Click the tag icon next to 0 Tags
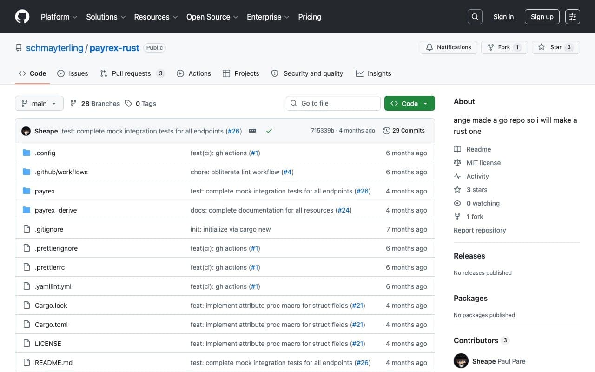 (x=129, y=104)
